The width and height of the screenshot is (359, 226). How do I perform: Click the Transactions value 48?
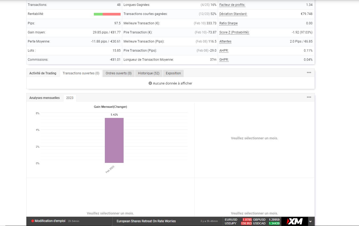click(119, 5)
